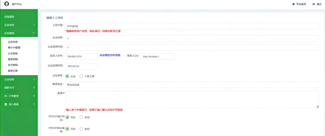
Task: Select the 个体工商 radio option
Action: click(x=81, y=76)
